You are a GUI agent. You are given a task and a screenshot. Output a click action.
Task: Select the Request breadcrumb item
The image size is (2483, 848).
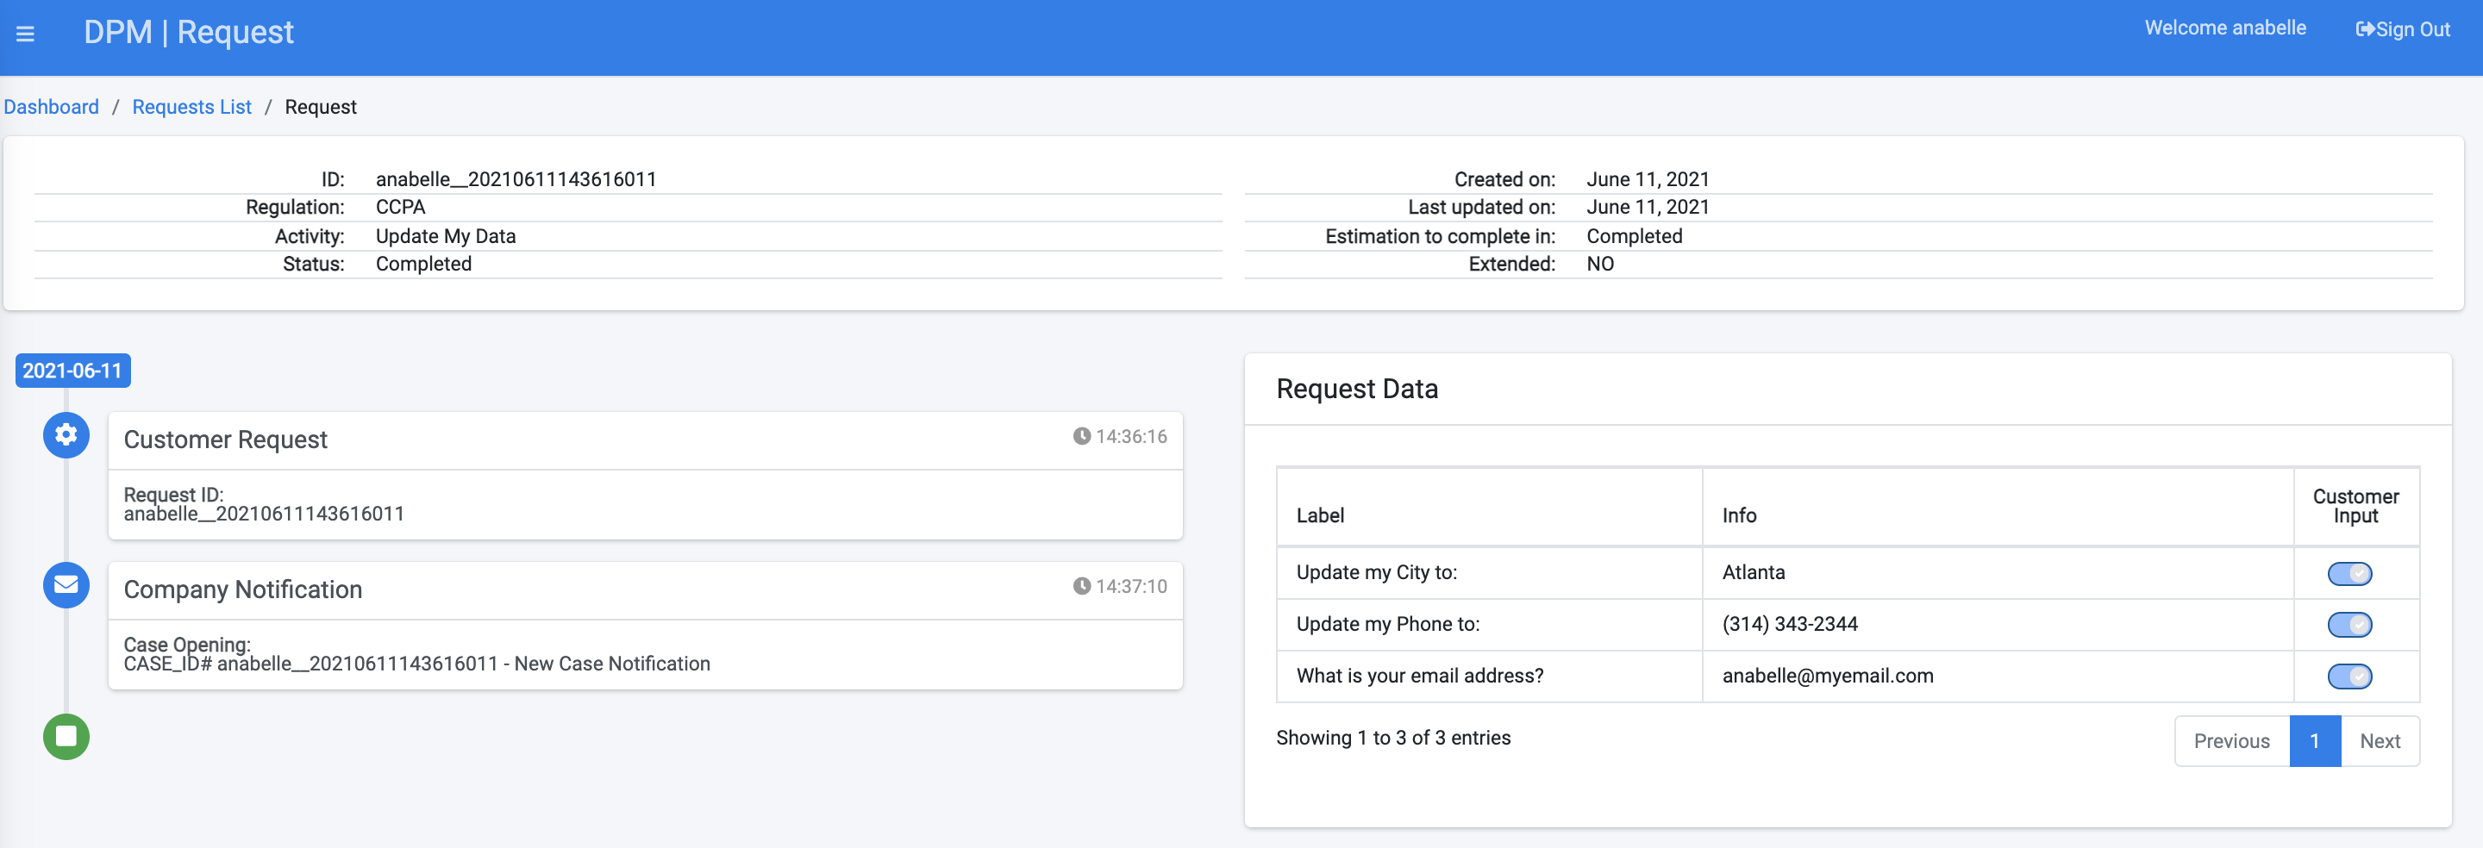point(320,107)
